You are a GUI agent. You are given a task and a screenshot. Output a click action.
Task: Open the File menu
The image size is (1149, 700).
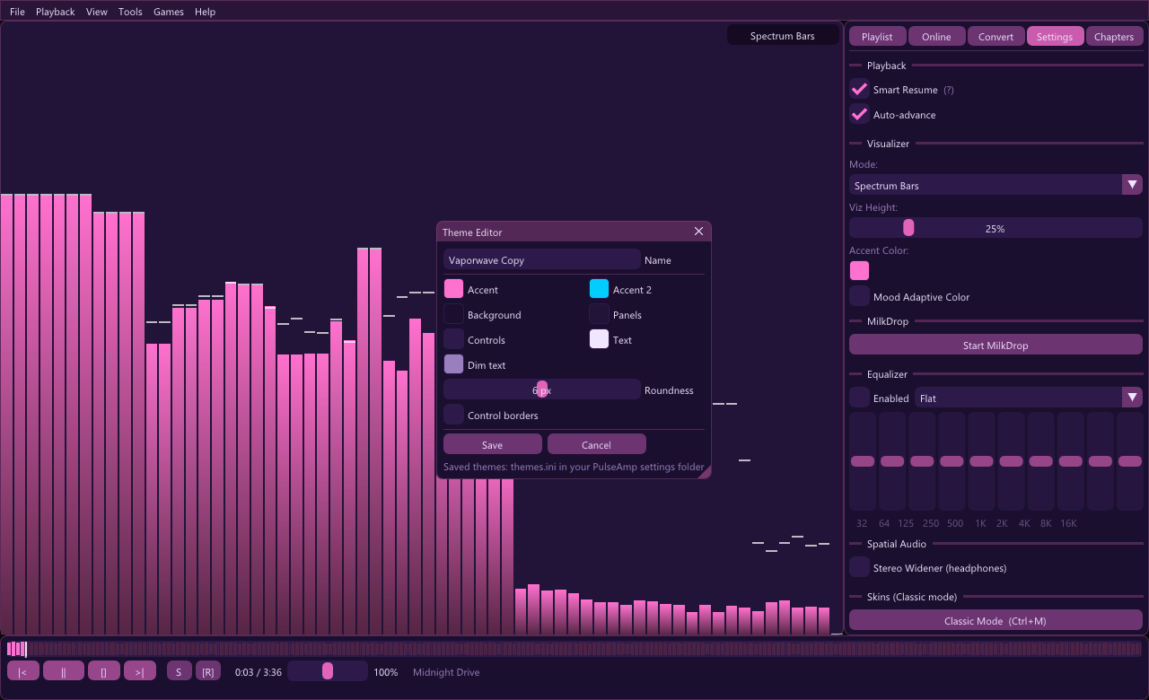point(17,12)
